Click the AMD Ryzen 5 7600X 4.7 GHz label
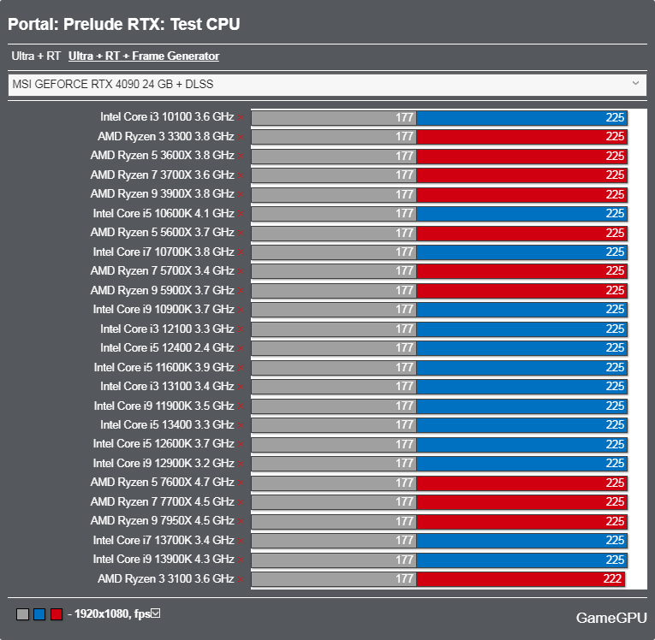The height and width of the screenshot is (640, 655). (x=163, y=483)
